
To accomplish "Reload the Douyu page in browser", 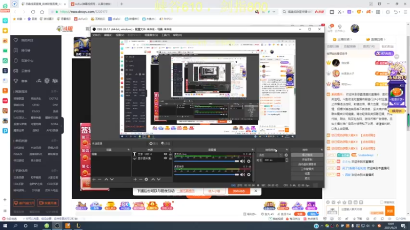I will click(33, 12).
